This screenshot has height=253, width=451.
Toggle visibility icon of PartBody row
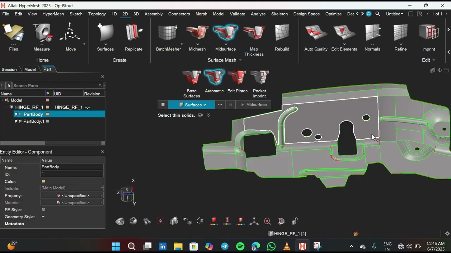[16, 114]
